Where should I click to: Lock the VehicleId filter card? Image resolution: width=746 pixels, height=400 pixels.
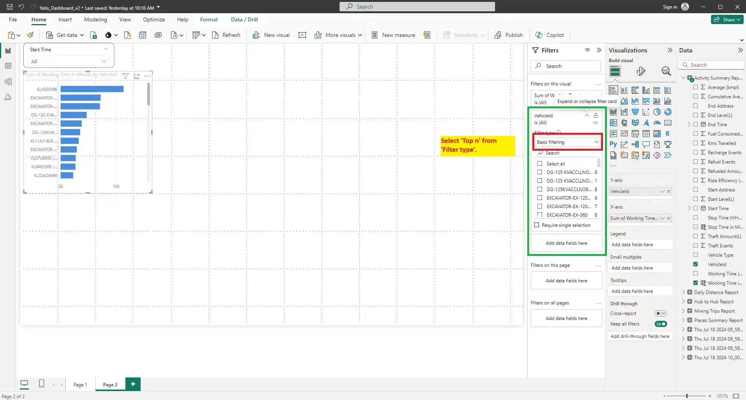click(x=596, y=115)
